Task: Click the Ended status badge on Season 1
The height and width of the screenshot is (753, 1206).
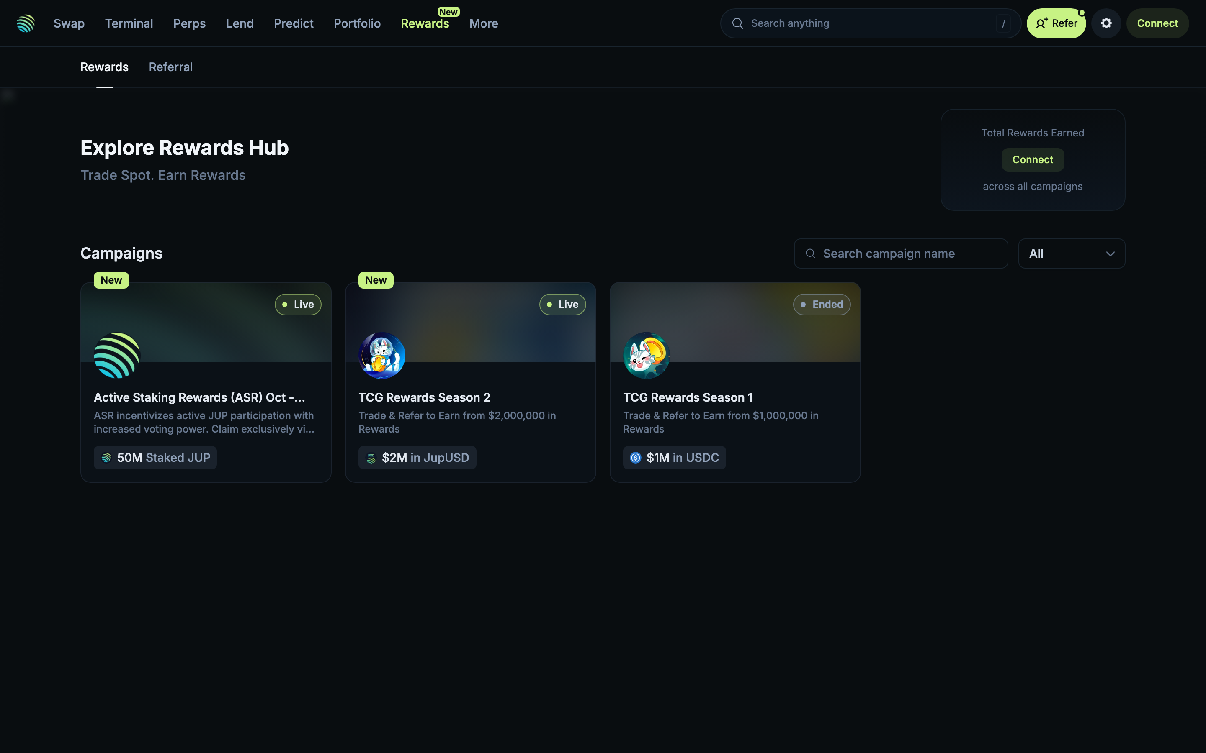Action: (821, 304)
